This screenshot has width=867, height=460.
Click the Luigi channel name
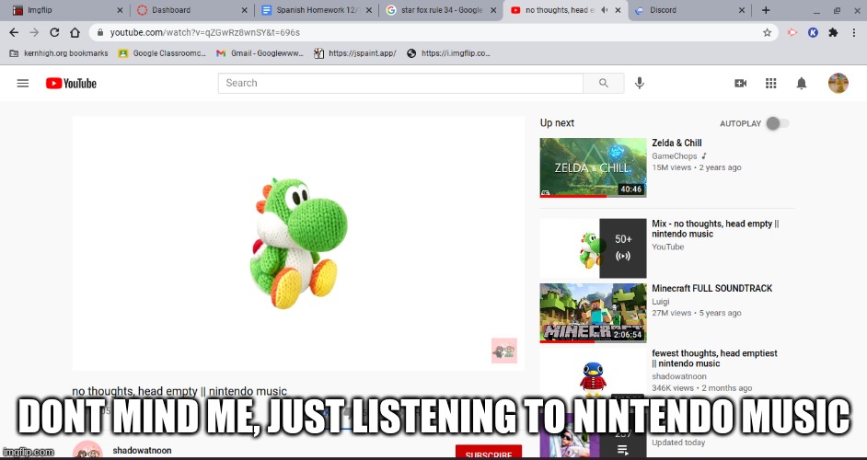click(x=660, y=302)
